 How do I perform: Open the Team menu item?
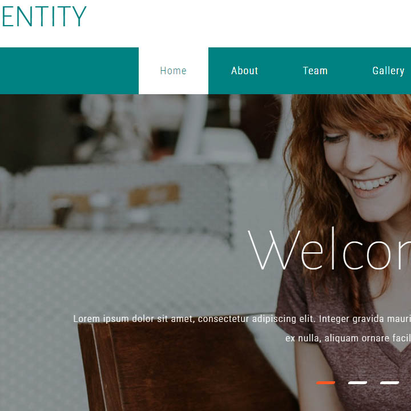(315, 71)
